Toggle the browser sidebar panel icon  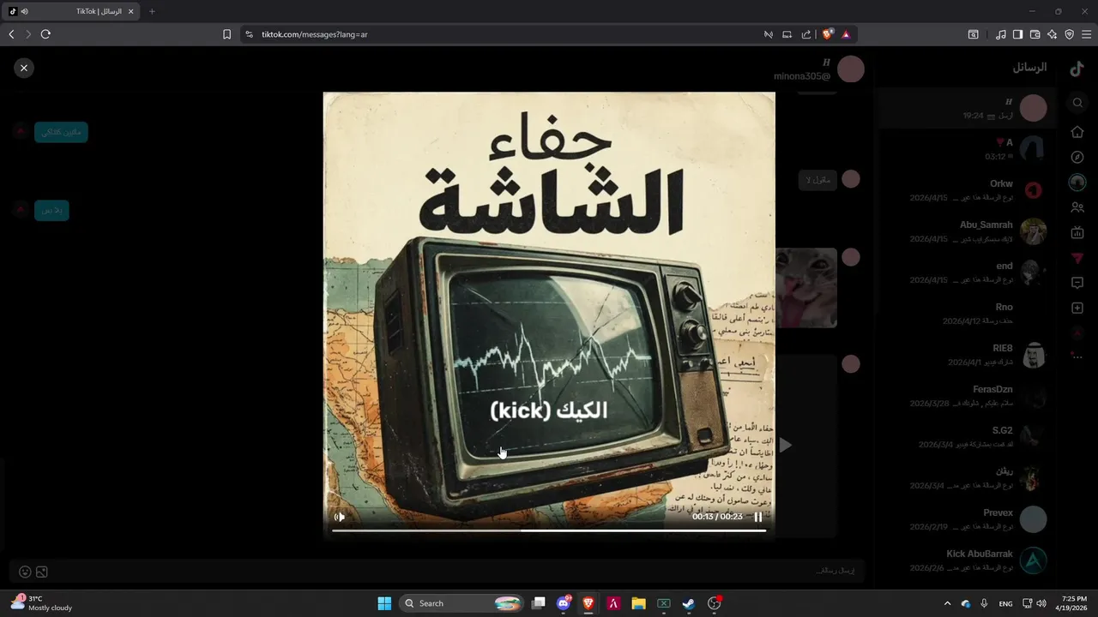[x=1017, y=34]
